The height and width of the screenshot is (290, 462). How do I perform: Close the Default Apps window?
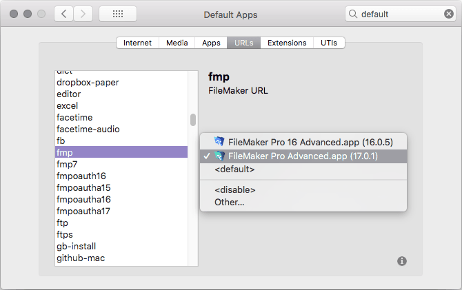[14, 14]
